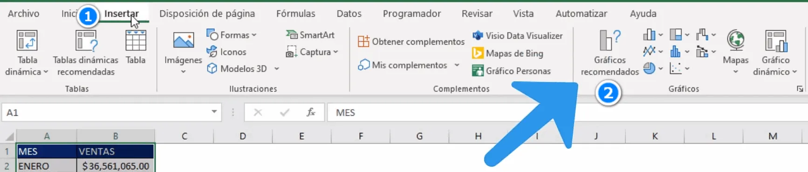Image resolution: width=808 pixels, height=172 pixels.
Task: Click the insert function fx button
Action: coord(311,112)
